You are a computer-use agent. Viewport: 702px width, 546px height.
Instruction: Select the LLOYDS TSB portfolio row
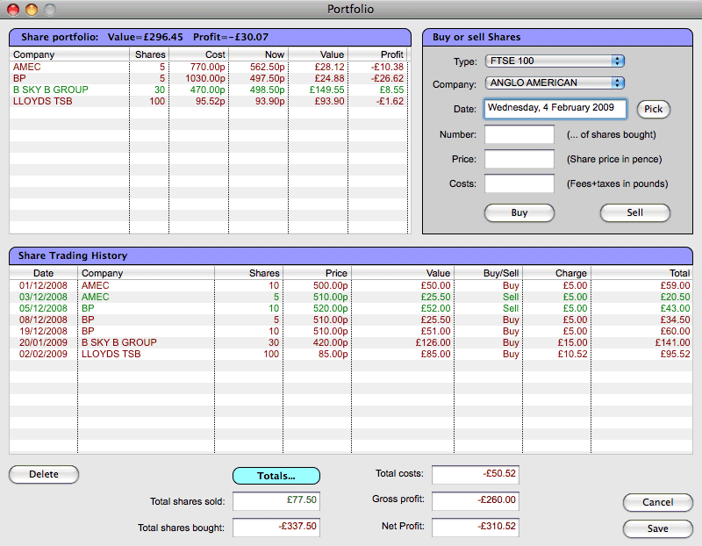click(x=209, y=101)
